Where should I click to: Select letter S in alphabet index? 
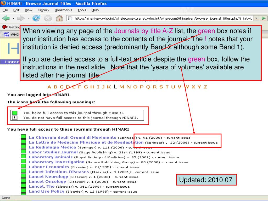[161, 87]
